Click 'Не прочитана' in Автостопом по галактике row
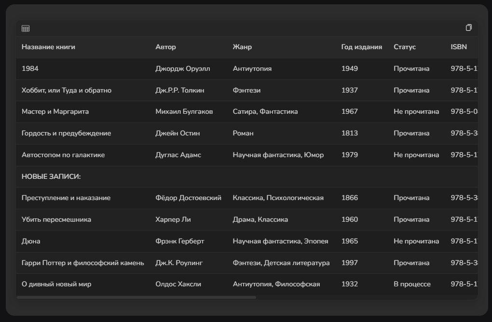Image resolution: width=492 pixels, height=322 pixels. pos(416,155)
